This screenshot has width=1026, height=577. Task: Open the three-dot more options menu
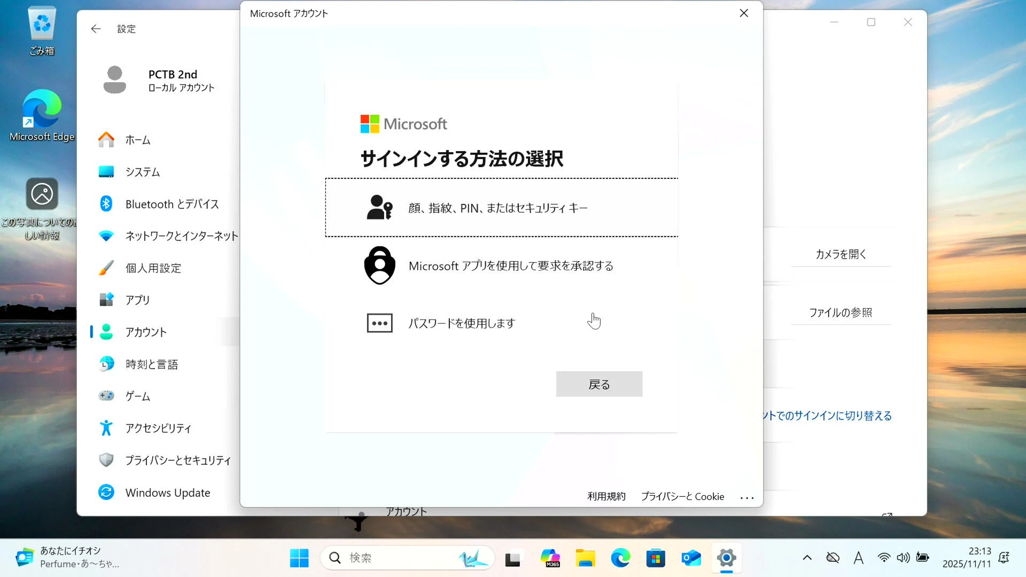(747, 497)
